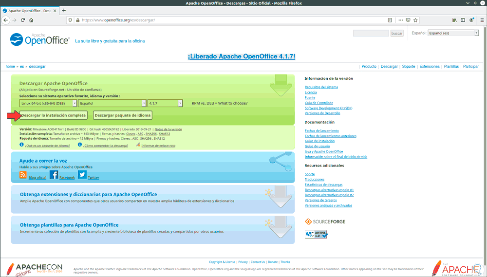Open Firefox hamburger menu
Image resolution: width=487 pixels, height=277 pixels.
[x=482, y=20]
